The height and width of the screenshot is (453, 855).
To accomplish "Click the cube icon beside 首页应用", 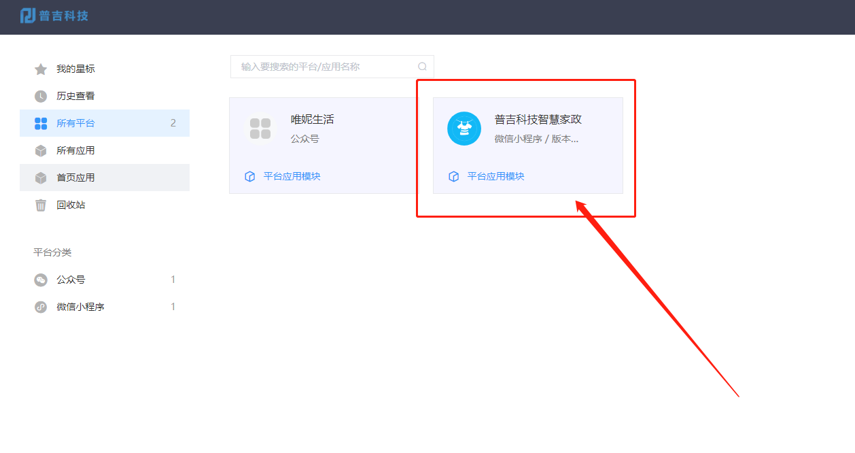I will (x=41, y=178).
